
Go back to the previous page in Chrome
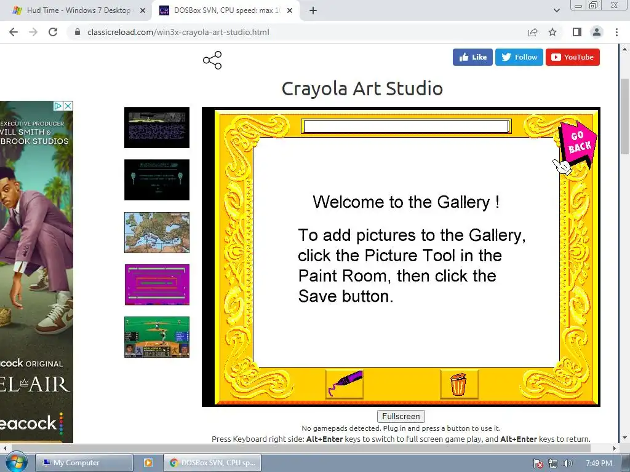tap(14, 32)
